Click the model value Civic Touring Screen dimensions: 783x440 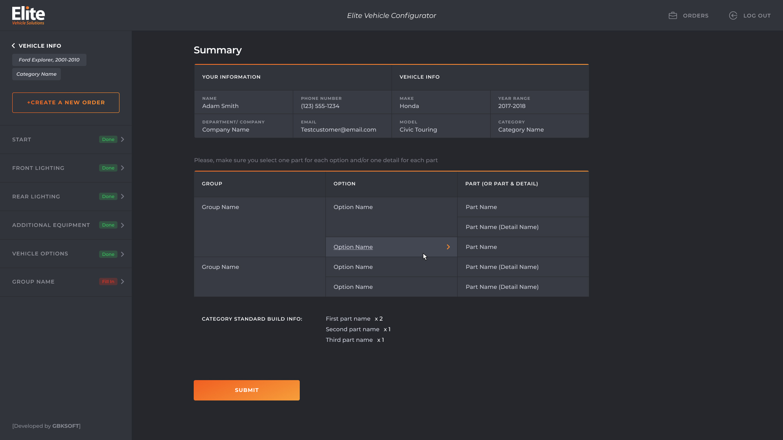point(418,130)
